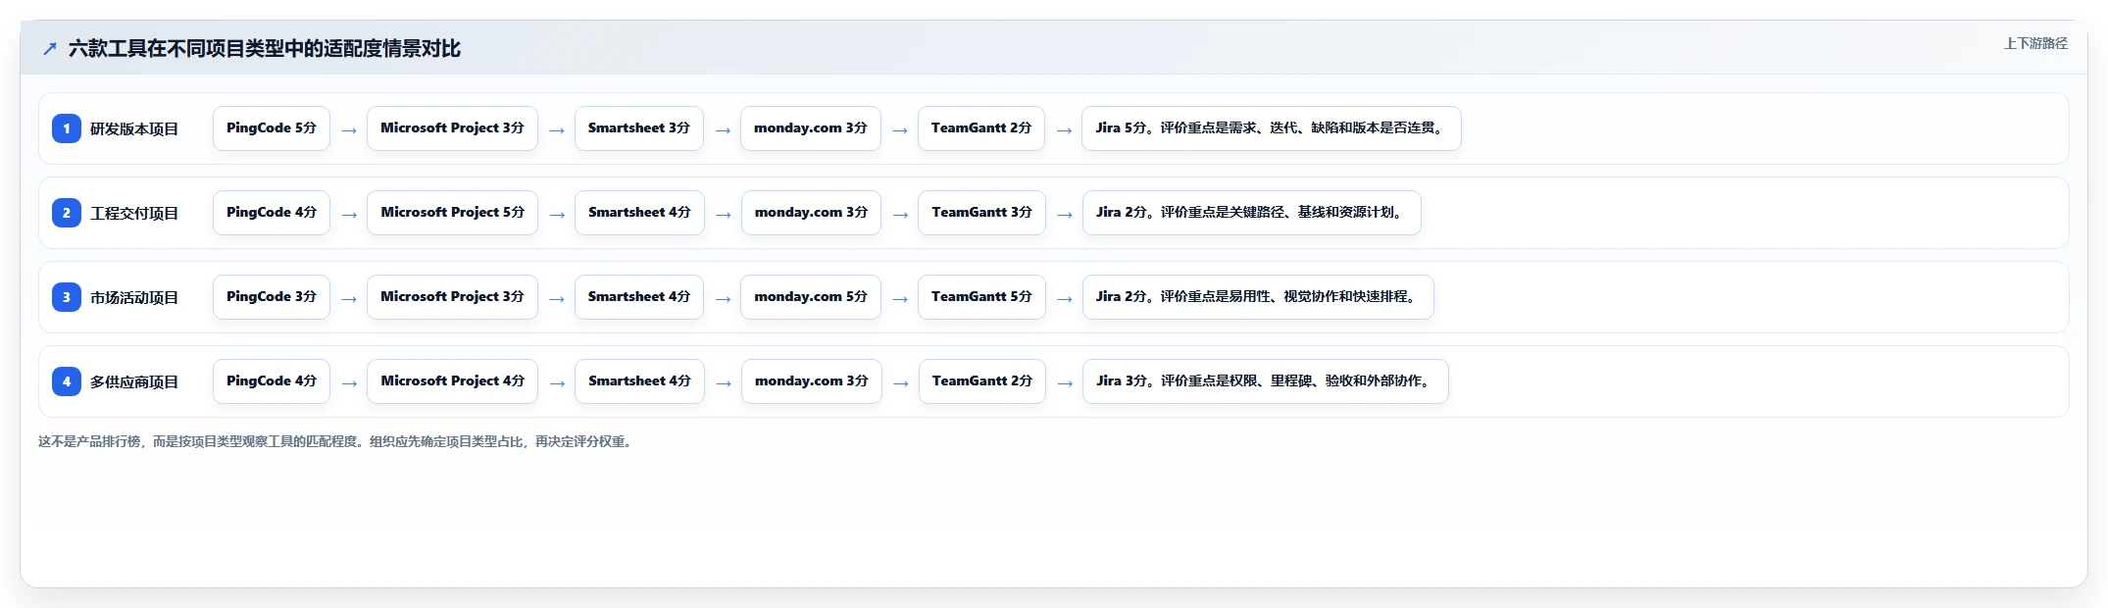Screen dimensions: 2108x608
Task: Click TeamGantt 3分 chip
Action: point(981,213)
